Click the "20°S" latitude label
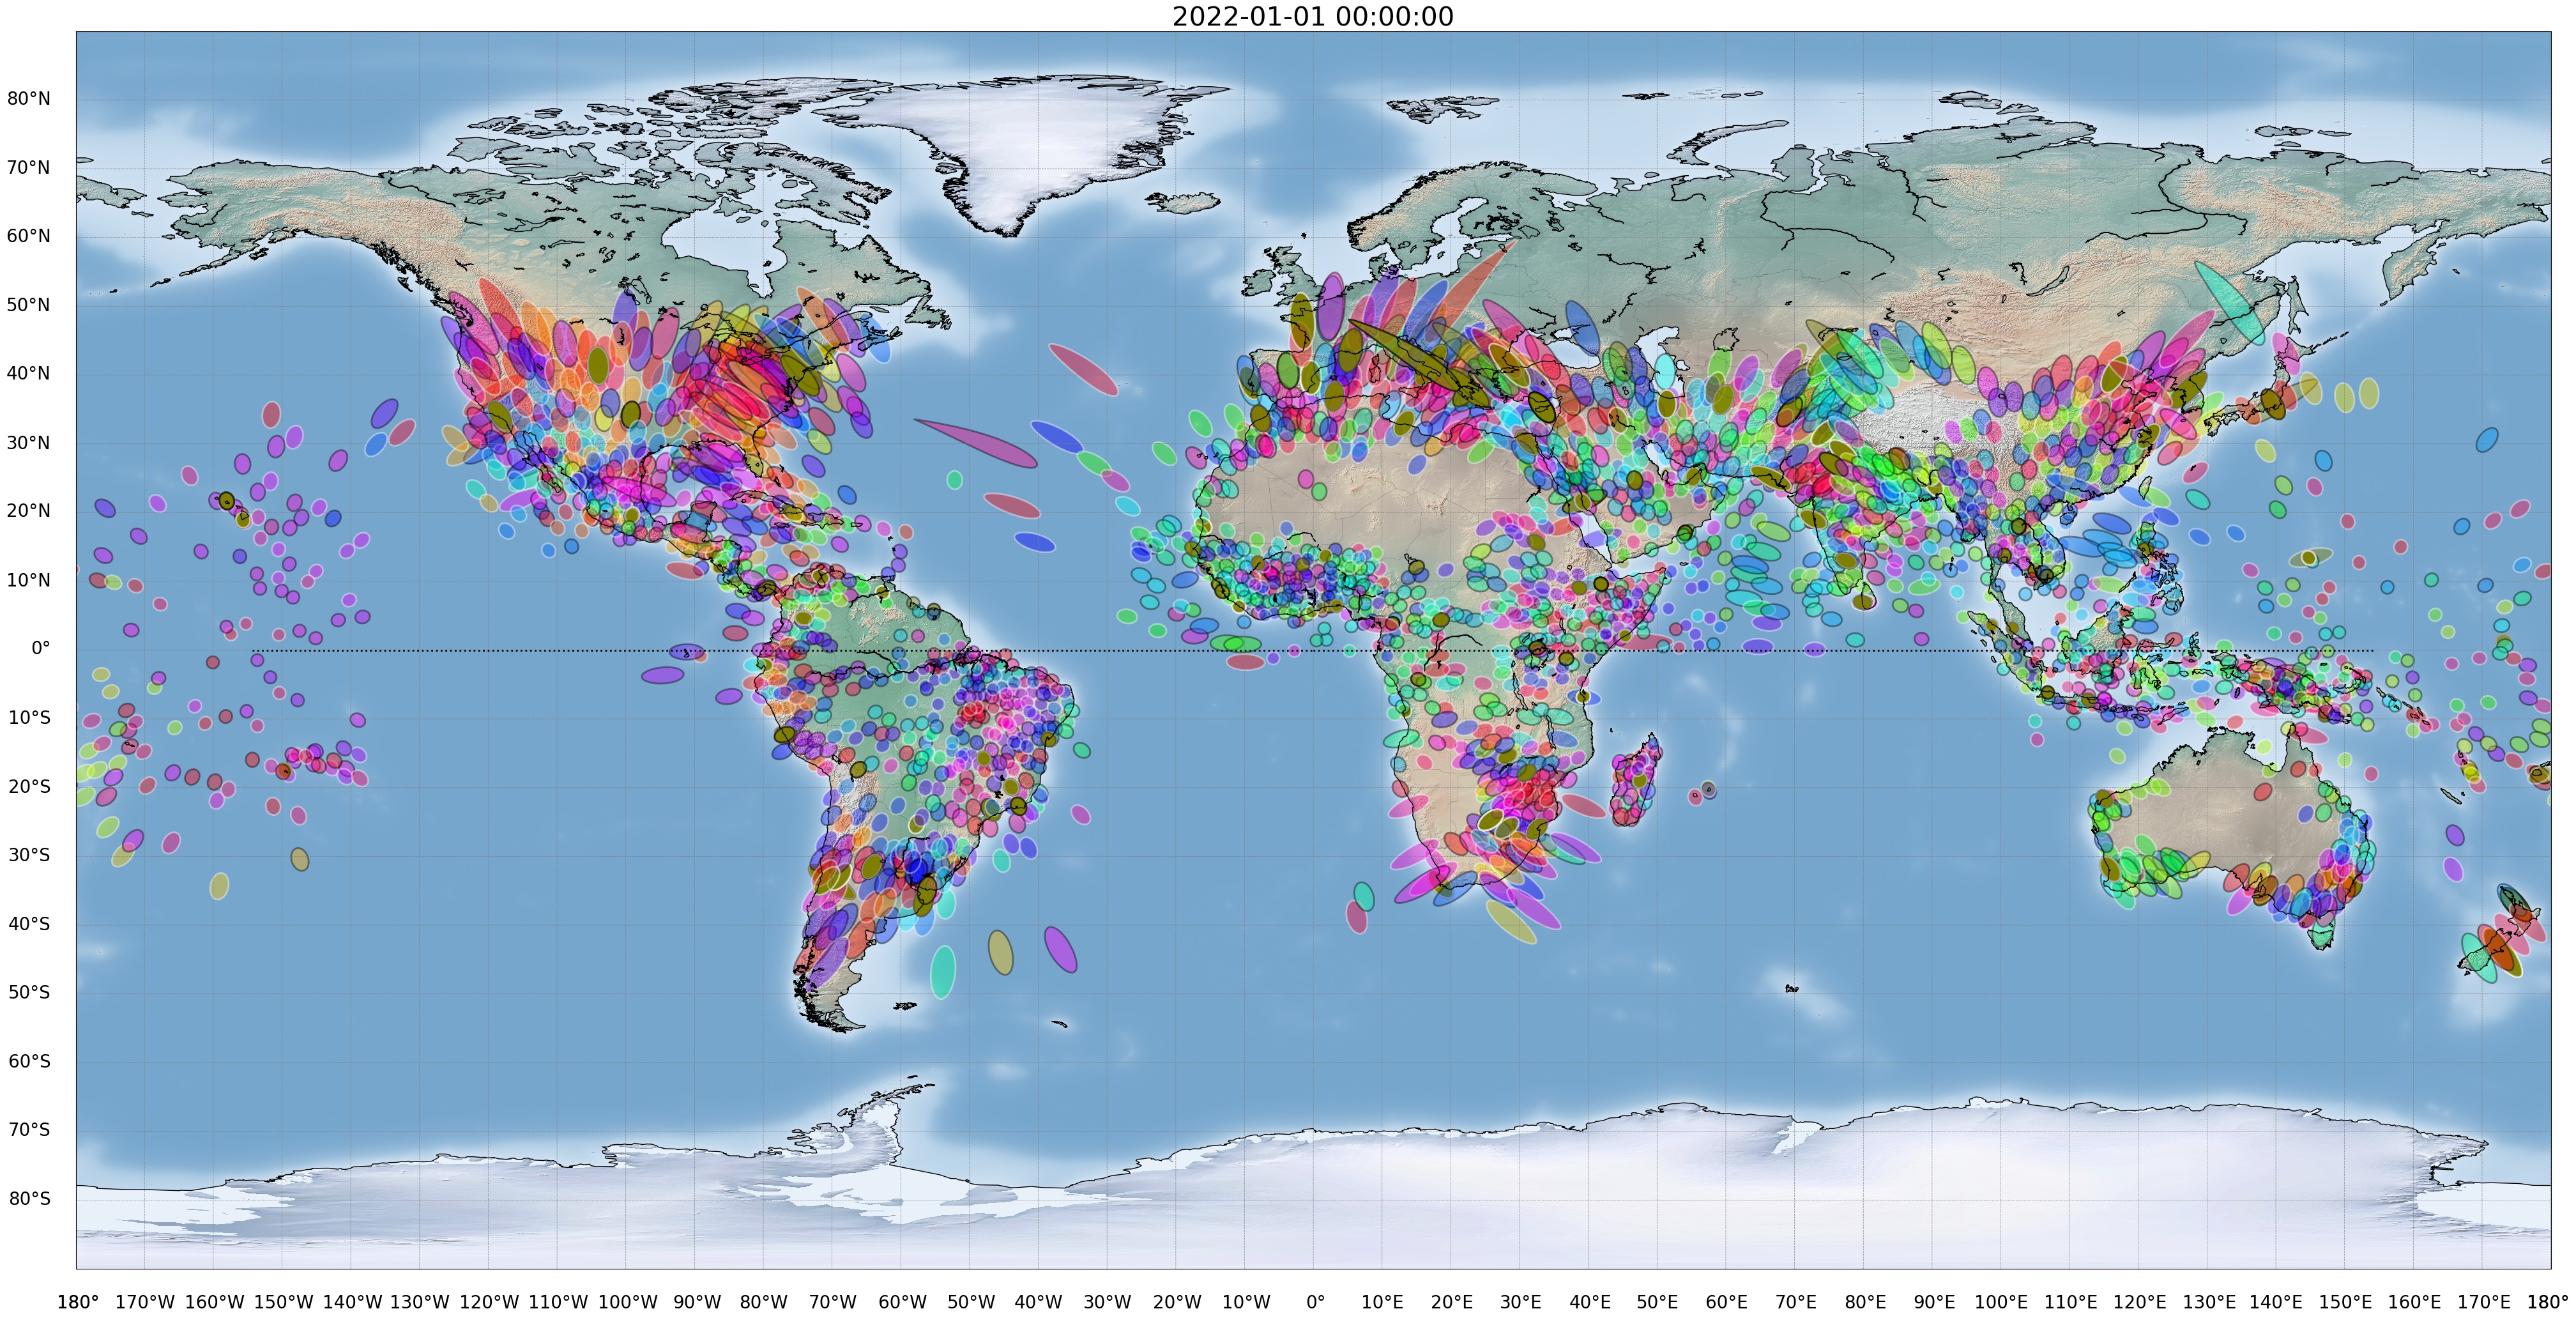Viewport: 2576px width, 1318px height. click(x=29, y=786)
